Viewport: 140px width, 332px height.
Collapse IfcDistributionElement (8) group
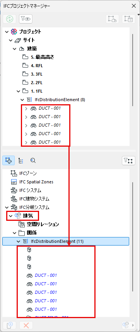[22, 100]
